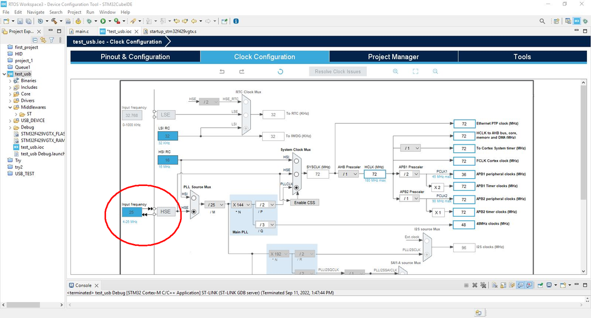This screenshot has height=318, width=591.
Task: Start debugging with the green bug icon
Action: click(x=89, y=21)
